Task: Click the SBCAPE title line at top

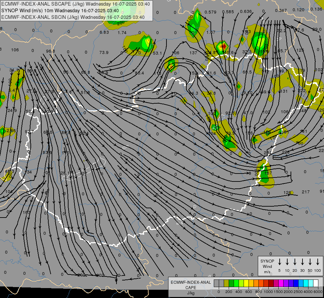Action: (75, 4)
